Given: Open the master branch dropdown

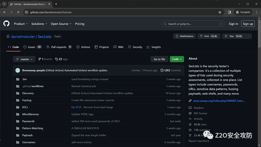Looking at the screenshot, I should [x=24, y=59].
